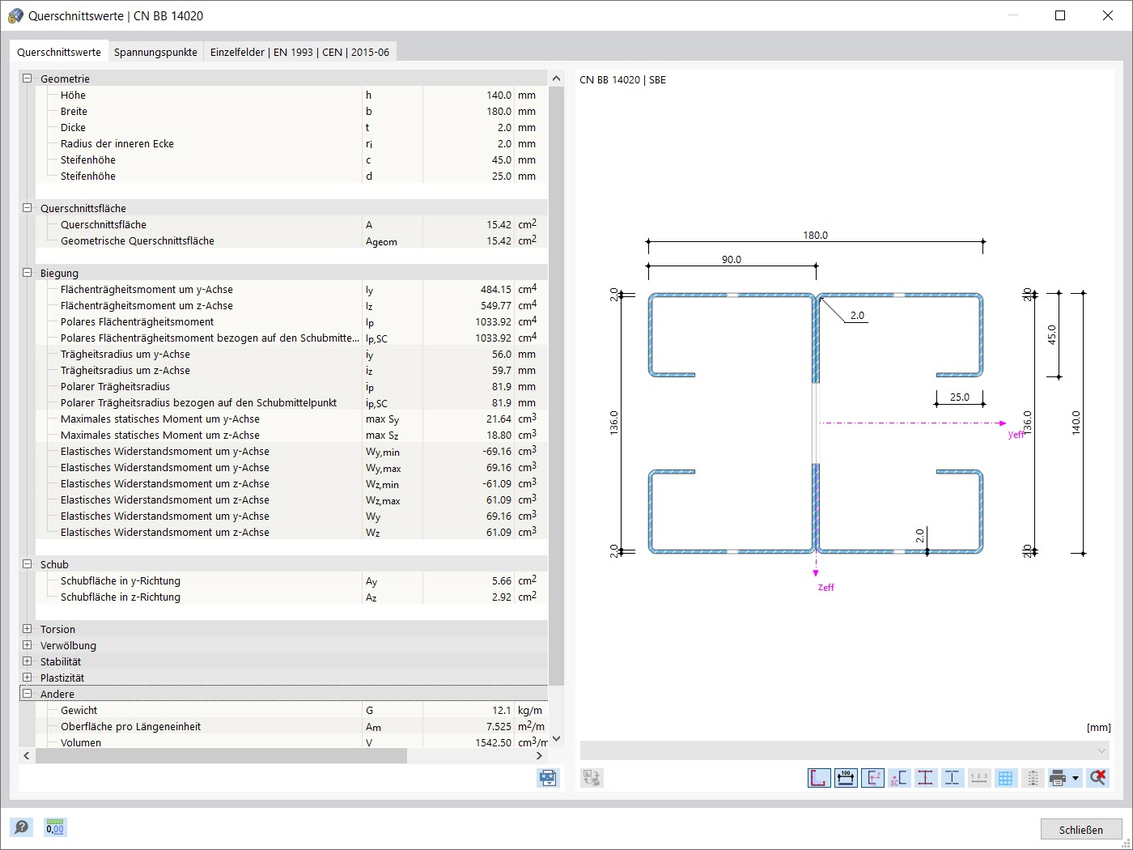Toggle the section outline display icon
This screenshot has height=850, width=1133.
click(819, 778)
